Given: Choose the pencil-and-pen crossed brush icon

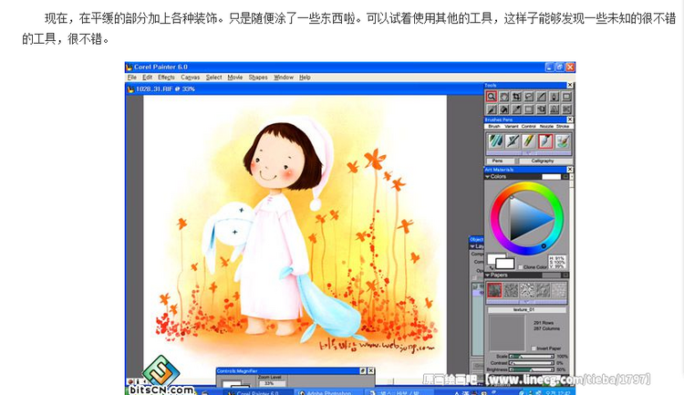Looking at the screenshot, I should click(x=512, y=141).
